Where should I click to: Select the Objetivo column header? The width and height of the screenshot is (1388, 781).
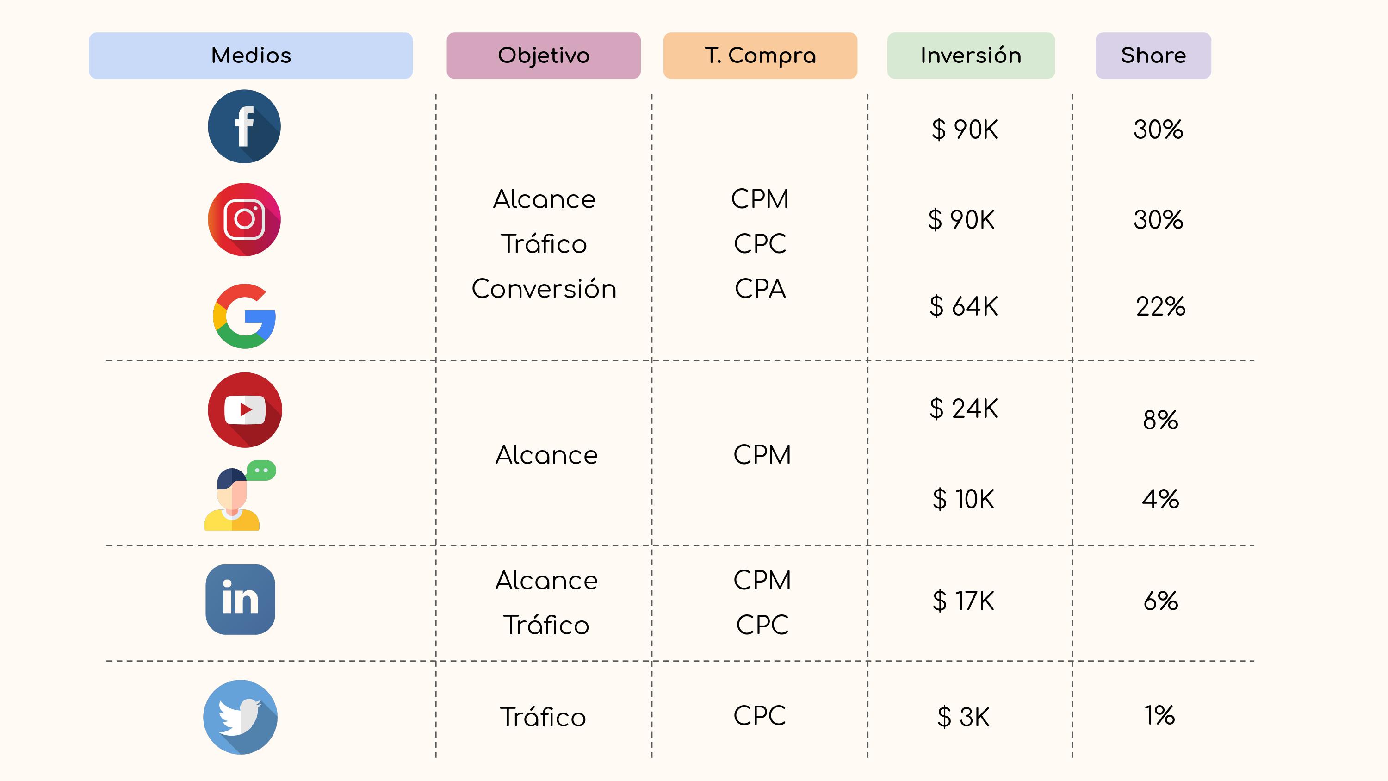click(543, 56)
